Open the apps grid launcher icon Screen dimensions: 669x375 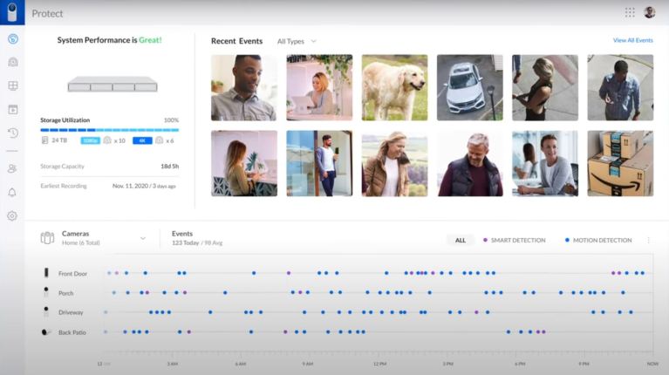click(x=630, y=12)
